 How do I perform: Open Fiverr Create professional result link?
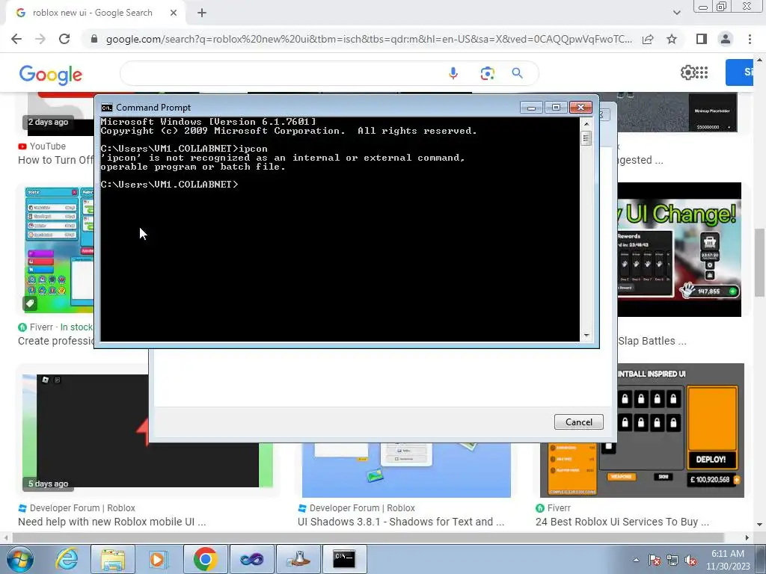(55, 341)
